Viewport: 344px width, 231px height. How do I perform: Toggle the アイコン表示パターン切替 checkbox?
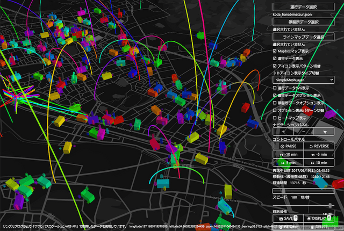pyautogui.click(x=275, y=66)
